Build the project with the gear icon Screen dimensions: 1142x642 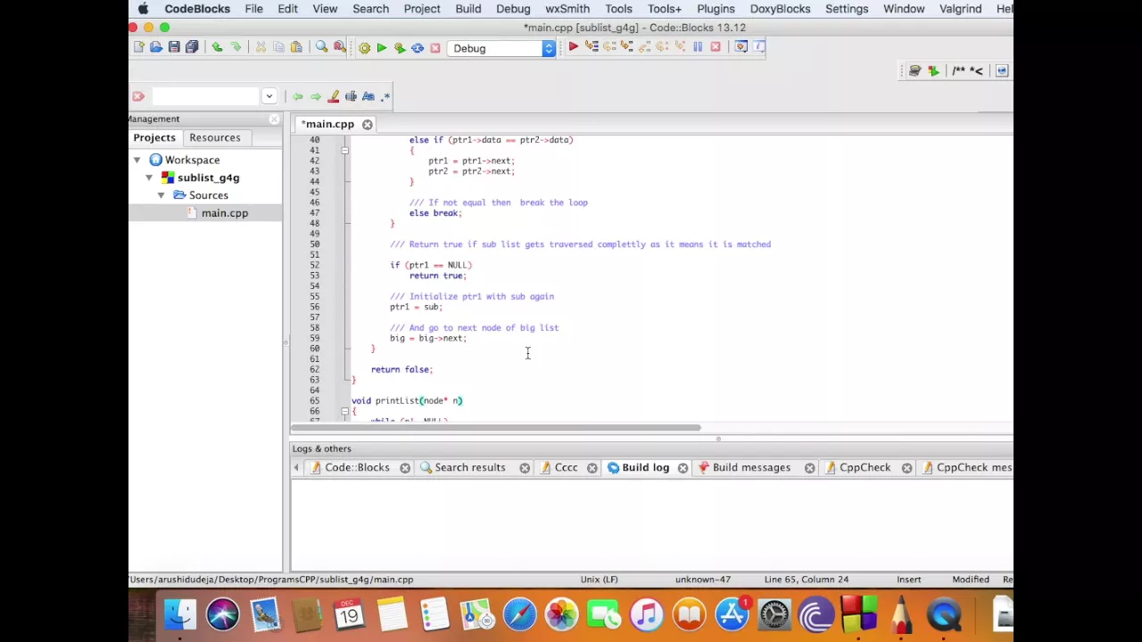(x=364, y=48)
